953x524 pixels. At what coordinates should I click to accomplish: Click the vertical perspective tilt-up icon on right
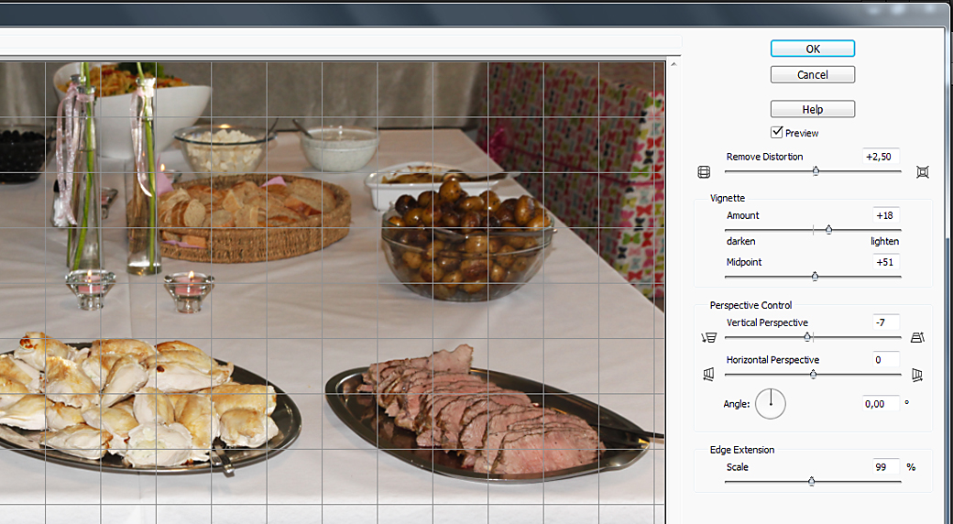(918, 338)
